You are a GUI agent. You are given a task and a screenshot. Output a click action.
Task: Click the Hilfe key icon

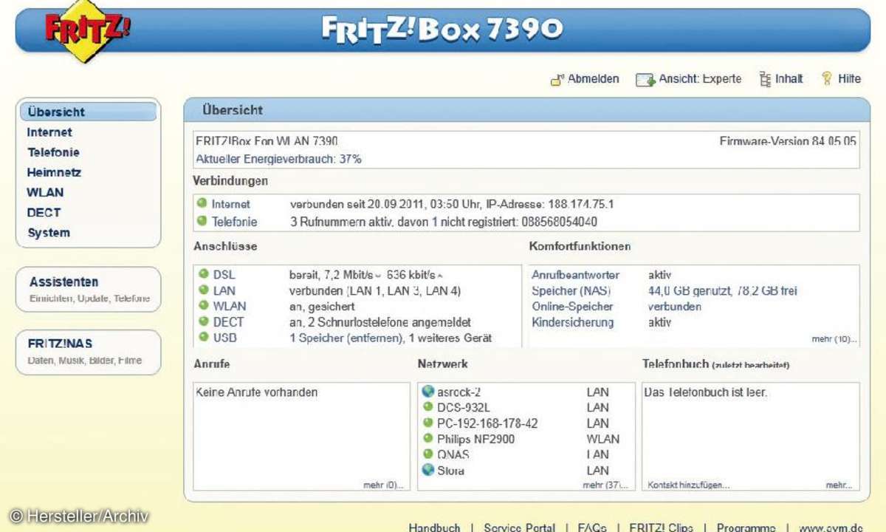pyautogui.click(x=828, y=79)
